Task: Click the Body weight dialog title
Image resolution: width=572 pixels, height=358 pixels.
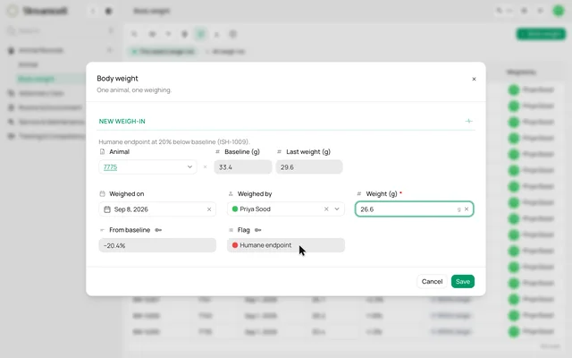Action: pyautogui.click(x=117, y=78)
